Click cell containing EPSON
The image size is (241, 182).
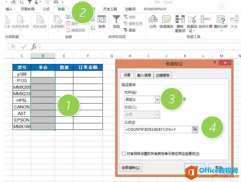[22, 120]
